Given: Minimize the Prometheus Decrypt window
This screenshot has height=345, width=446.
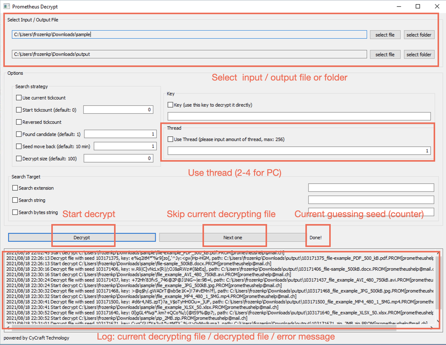Looking at the screenshot, I should tap(399, 6).
